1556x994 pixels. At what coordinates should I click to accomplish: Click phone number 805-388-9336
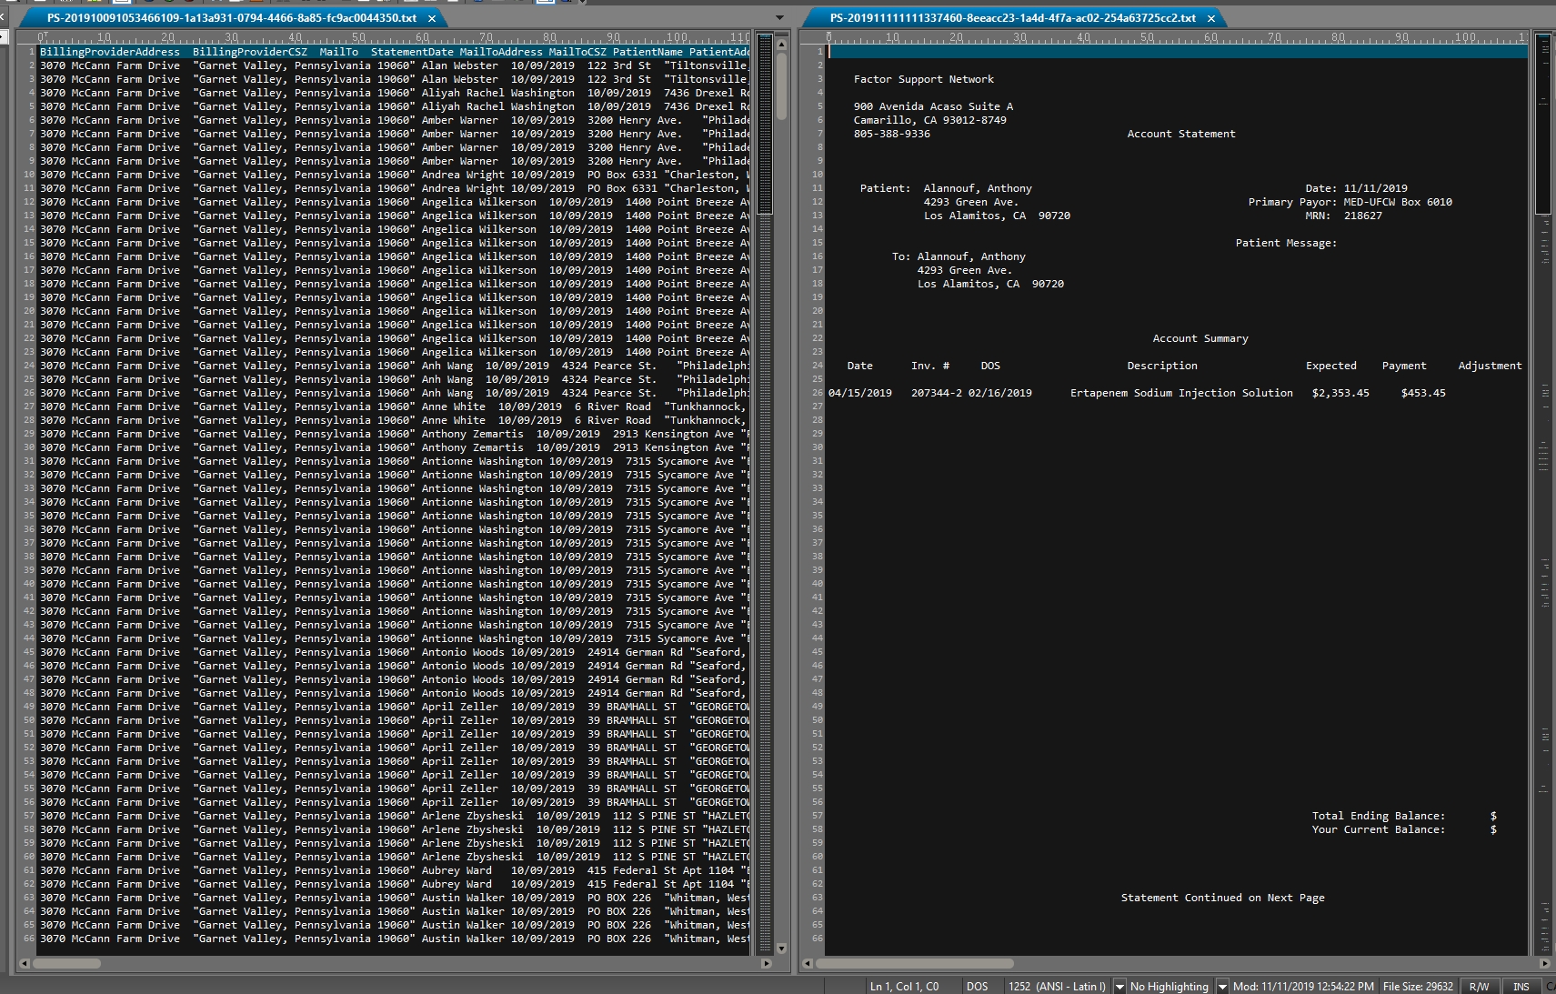click(x=892, y=134)
